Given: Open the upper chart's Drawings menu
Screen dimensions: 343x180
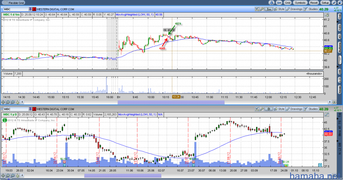Looking at the screenshot, I should pyautogui.click(x=294, y=9).
